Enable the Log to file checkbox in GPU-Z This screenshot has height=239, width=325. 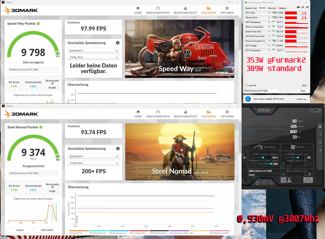click(247, 85)
